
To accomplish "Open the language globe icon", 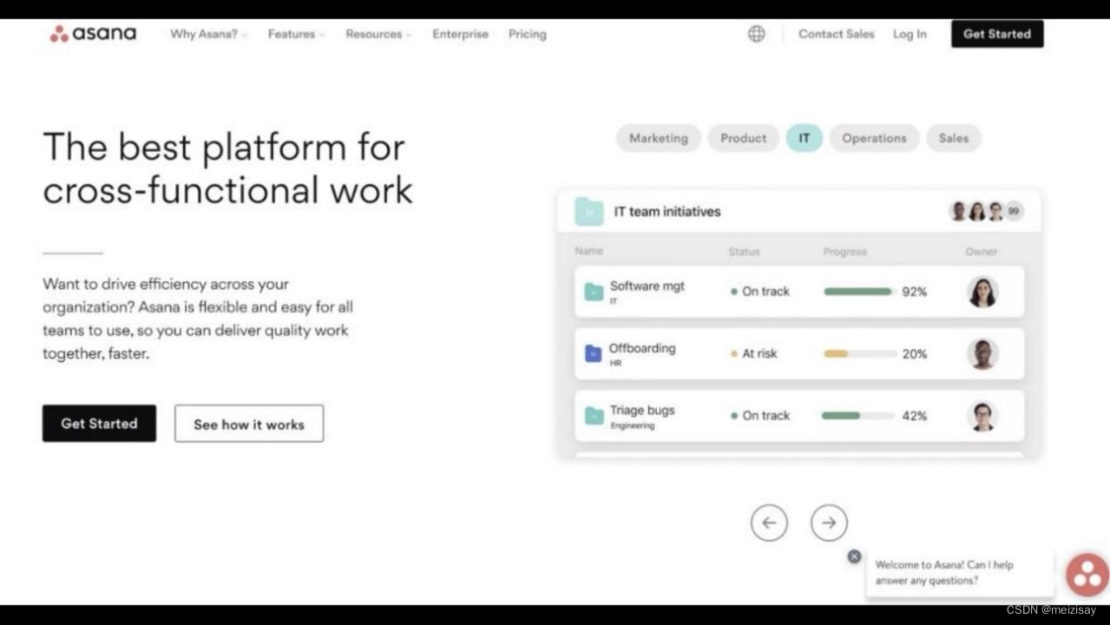I will [x=757, y=34].
